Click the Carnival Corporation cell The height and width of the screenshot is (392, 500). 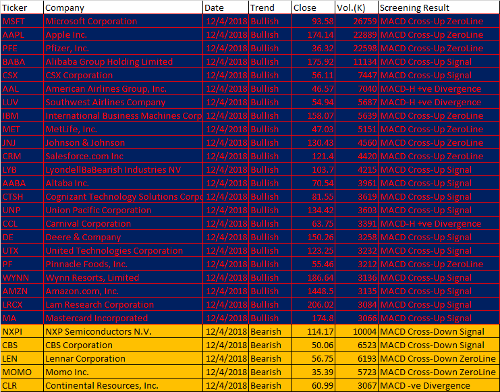pyautogui.click(x=123, y=223)
